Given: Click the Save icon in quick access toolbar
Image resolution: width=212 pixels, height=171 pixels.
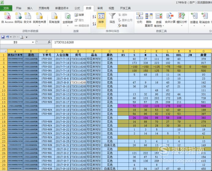Looking at the screenshot, I should (x=3, y=37).
